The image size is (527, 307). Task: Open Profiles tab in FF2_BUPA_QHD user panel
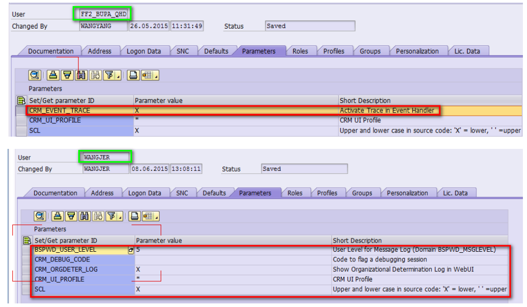click(334, 51)
